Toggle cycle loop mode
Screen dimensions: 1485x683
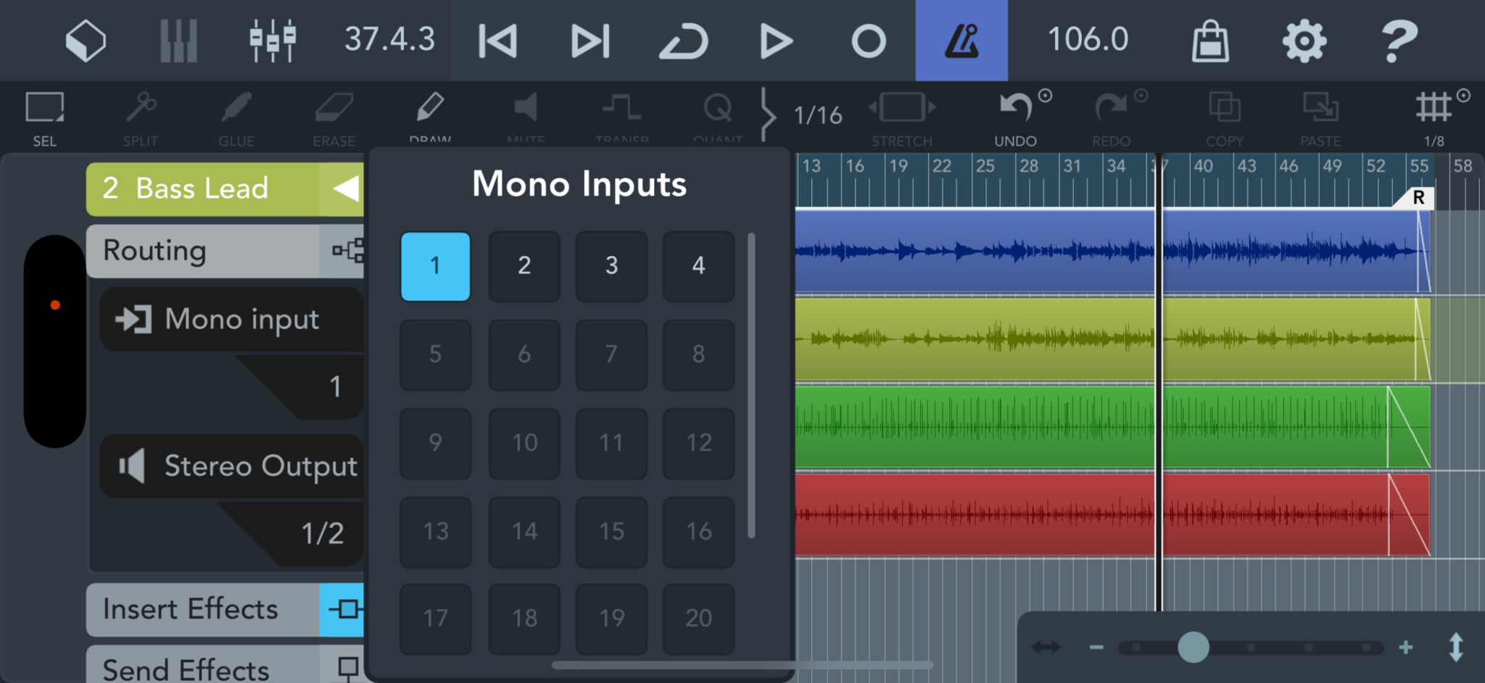coord(683,41)
